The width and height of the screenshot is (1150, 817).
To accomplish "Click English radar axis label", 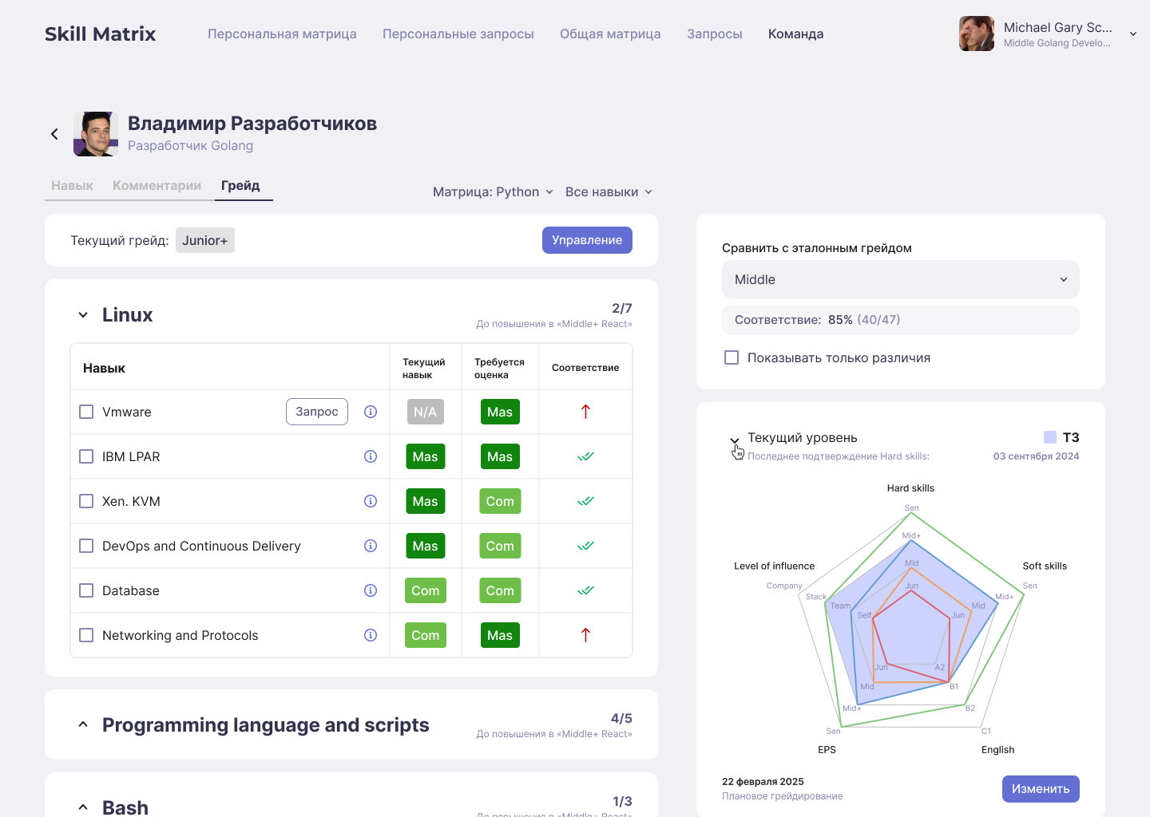I will click(x=997, y=750).
